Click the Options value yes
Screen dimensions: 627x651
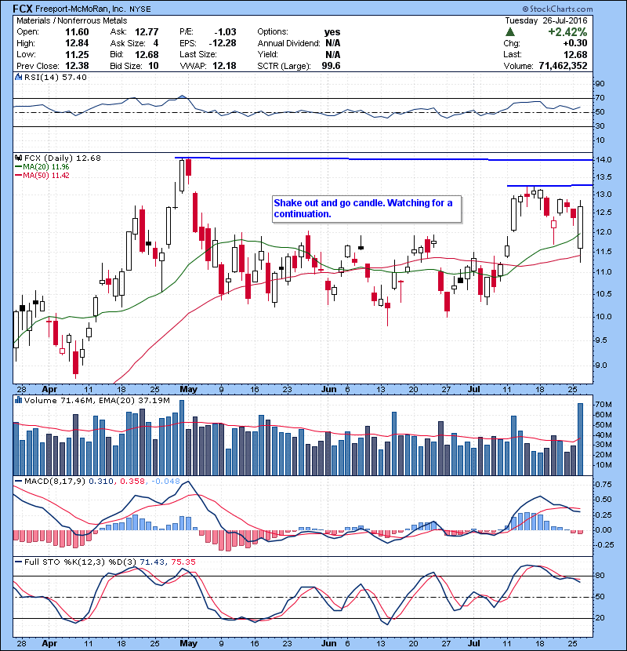tap(332, 32)
